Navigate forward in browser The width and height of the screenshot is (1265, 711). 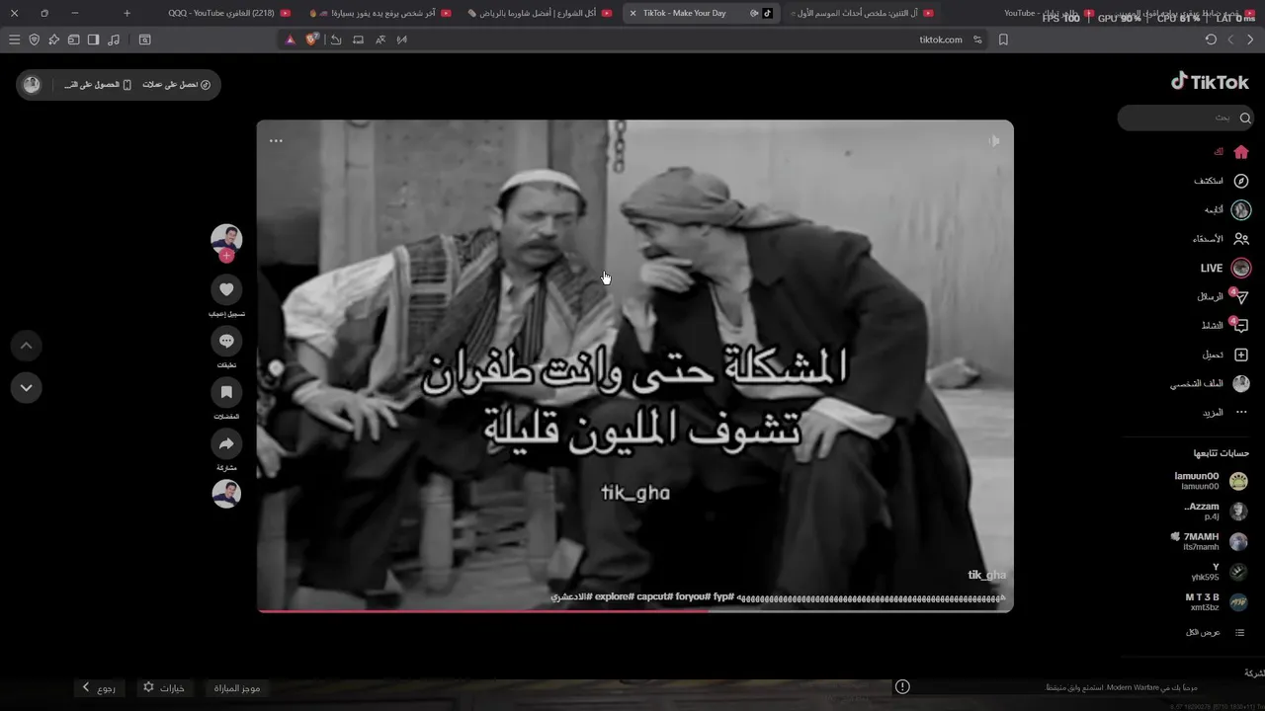1230,39
